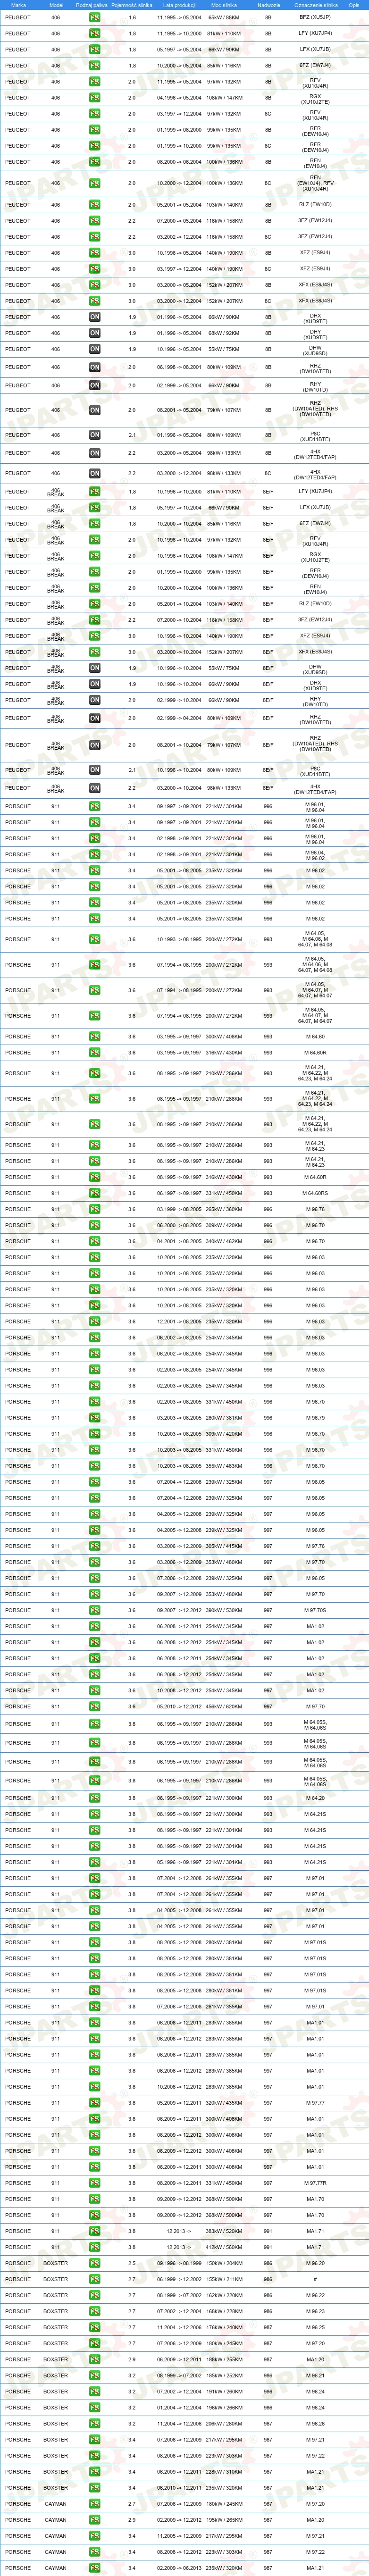The height and width of the screenshot is (2576, 369).
Task: Click the petrol icon in the Boxster M 96.26 row
Action: click(95, 2423)
